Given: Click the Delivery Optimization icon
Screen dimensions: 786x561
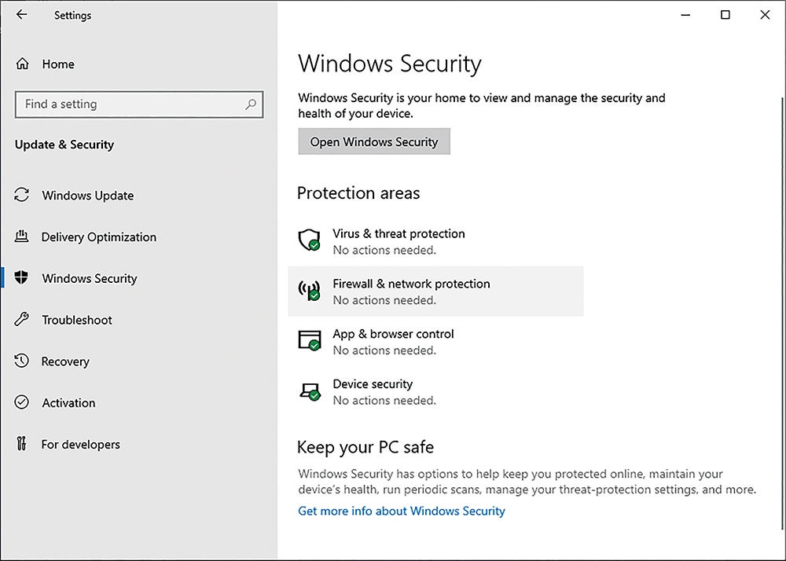Looking at the screenshot, I should coord(21,236).
